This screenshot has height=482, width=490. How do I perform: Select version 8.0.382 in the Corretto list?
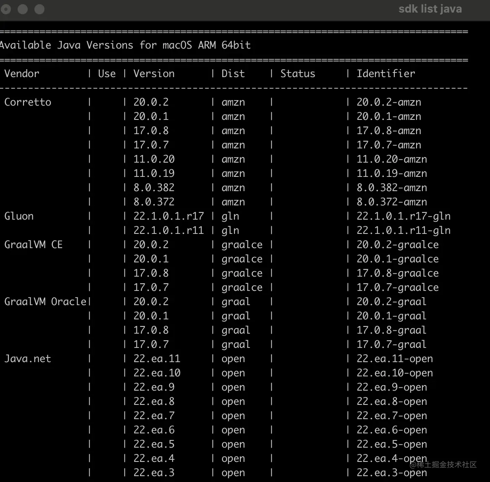[154, 188]
